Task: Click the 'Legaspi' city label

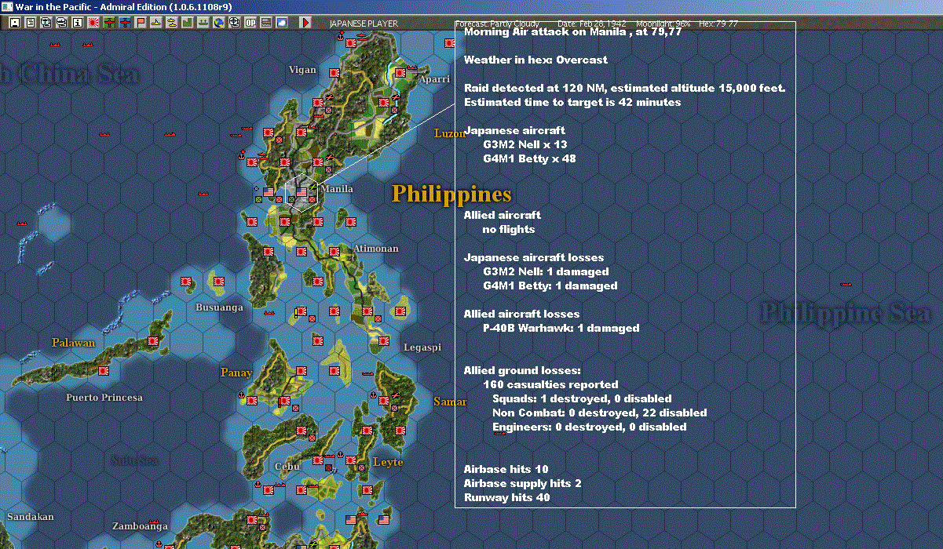Action: point(422,347)
